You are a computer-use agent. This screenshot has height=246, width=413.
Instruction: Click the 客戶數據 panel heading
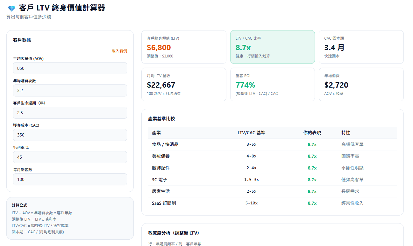click(x=22, y=40)
